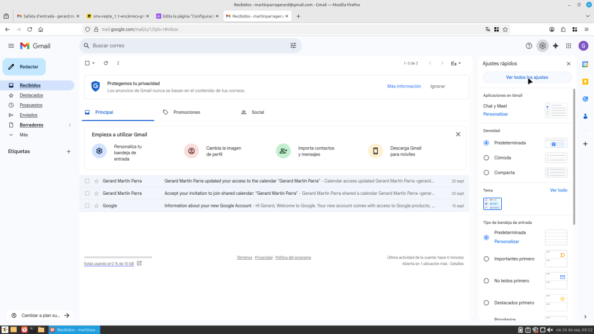This screenshot has height=334, width=594.
Task: Refresh the inbox message list
Action: click(x=106, y=63)
